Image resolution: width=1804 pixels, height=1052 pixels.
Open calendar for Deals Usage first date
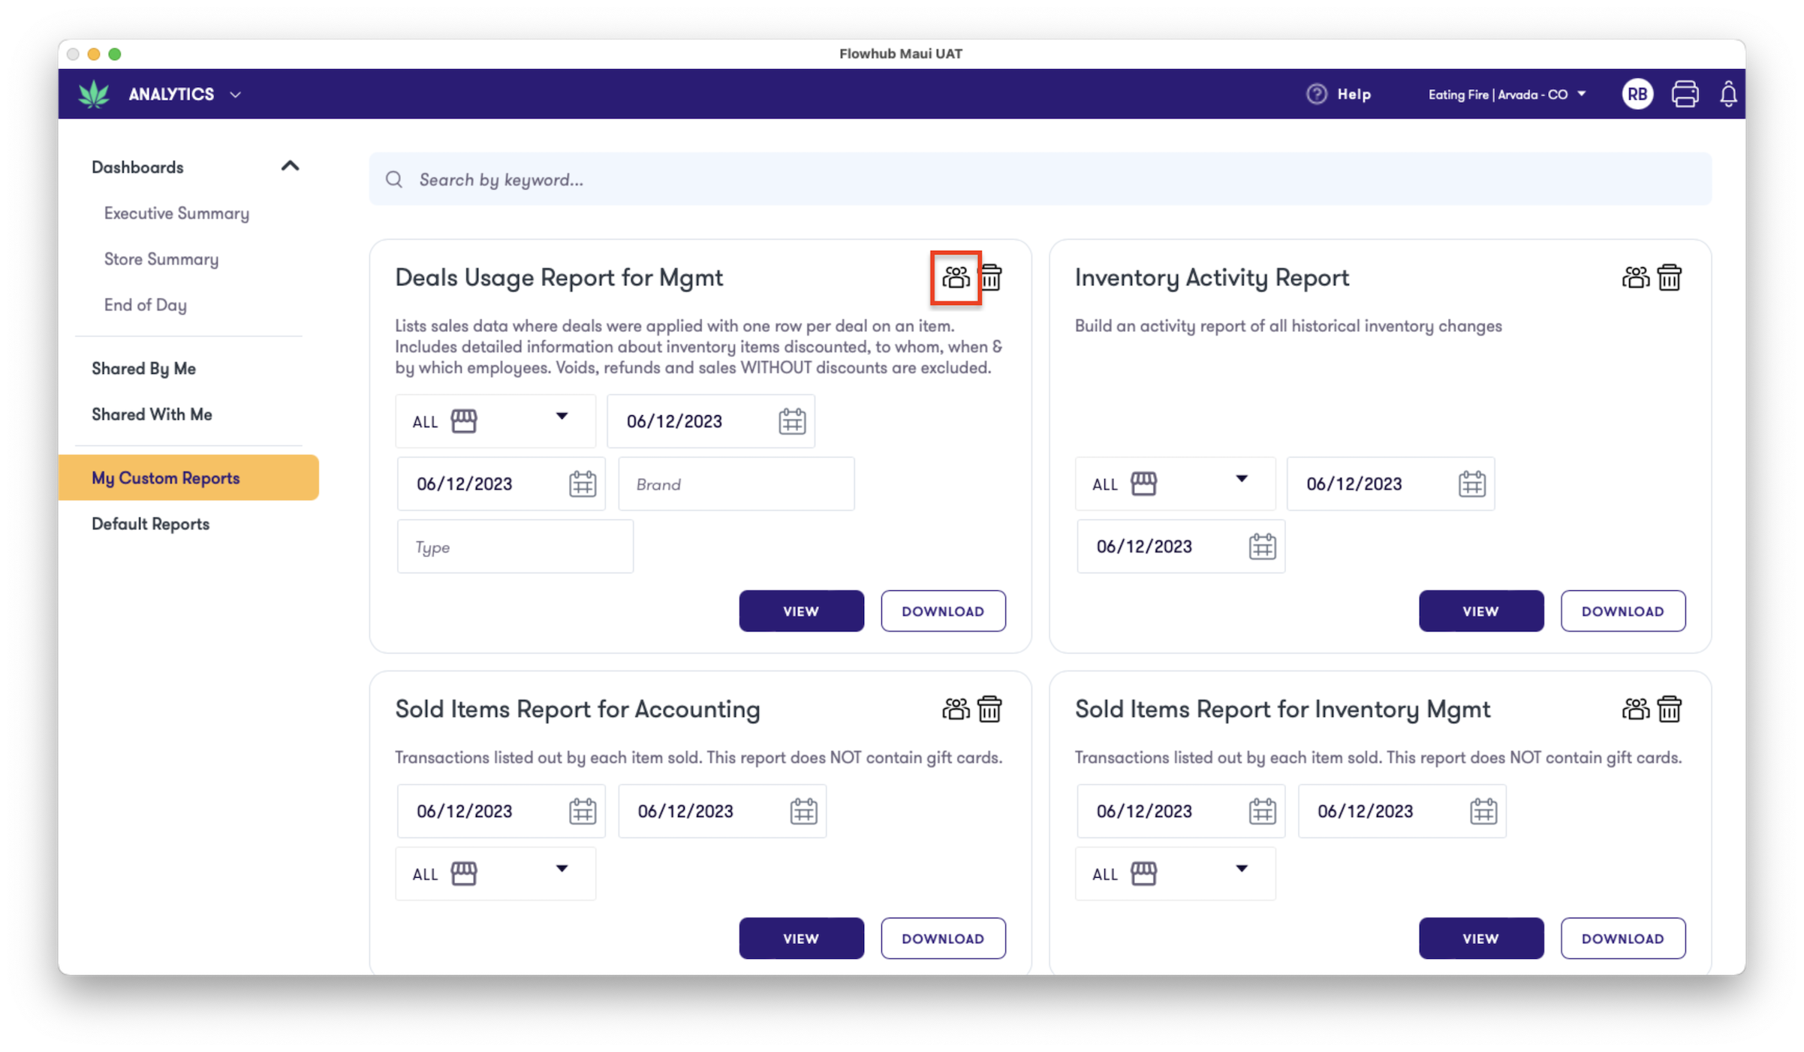coord(791,421)
